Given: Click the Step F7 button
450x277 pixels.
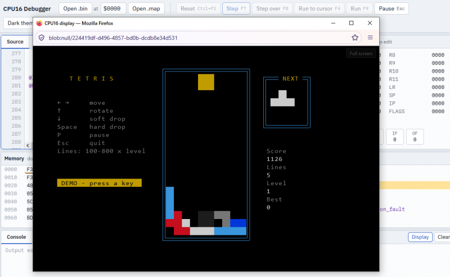Looking at the screenshot, I should [x=236, y=8].
